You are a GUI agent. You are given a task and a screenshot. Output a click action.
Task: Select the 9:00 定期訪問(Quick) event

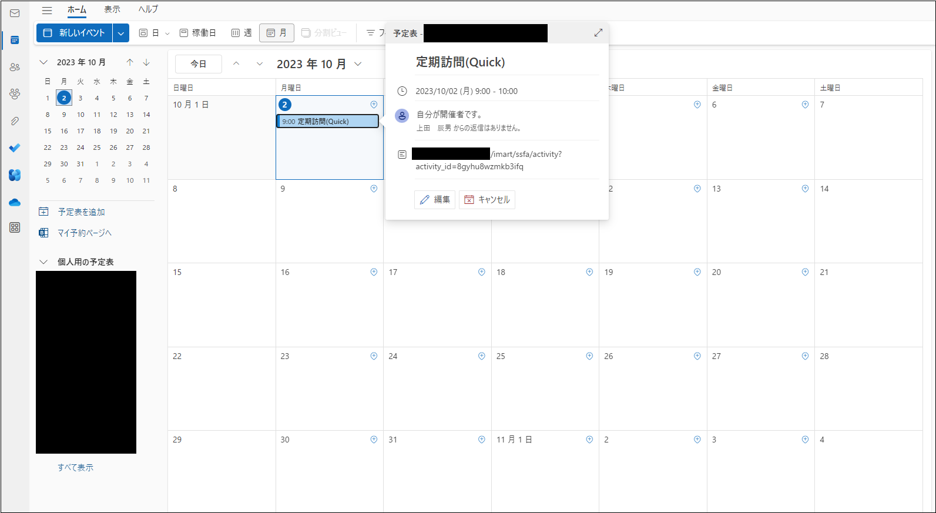point(328,122)
